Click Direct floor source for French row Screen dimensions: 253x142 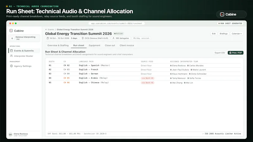tap(146, 70)
